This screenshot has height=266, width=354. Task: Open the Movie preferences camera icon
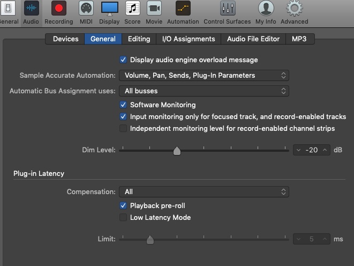point(154,8)
